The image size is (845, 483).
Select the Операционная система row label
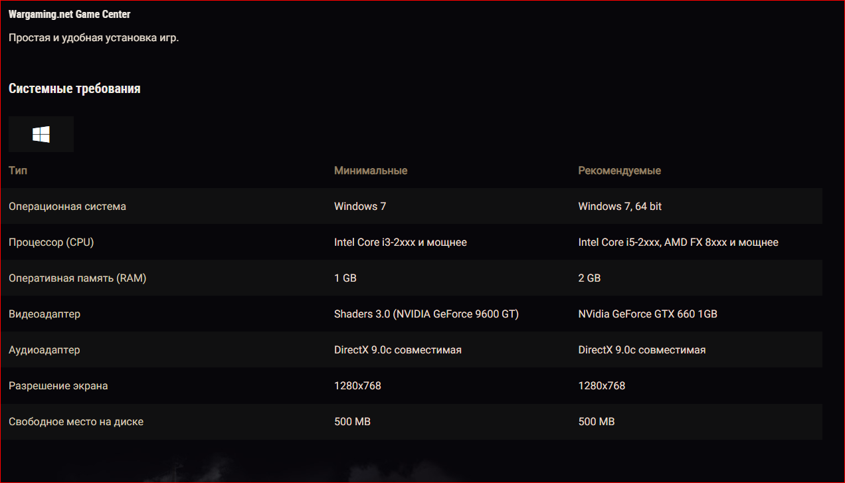point(67,207)
